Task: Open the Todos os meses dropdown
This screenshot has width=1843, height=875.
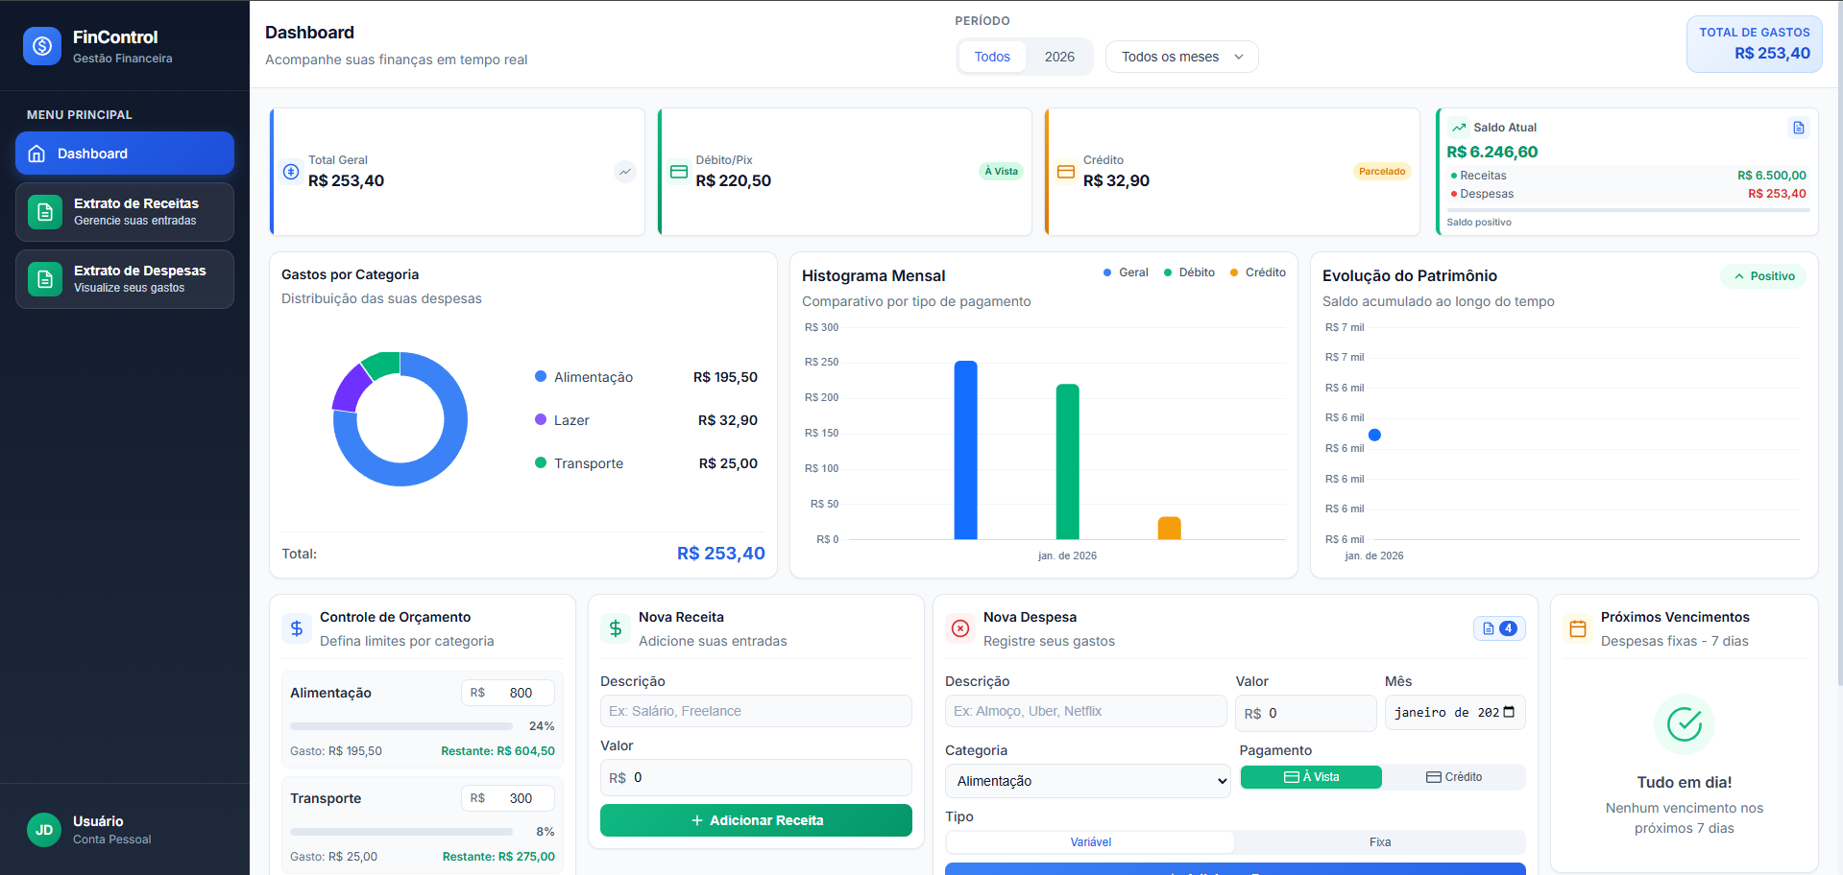Action: [1181, 57]
